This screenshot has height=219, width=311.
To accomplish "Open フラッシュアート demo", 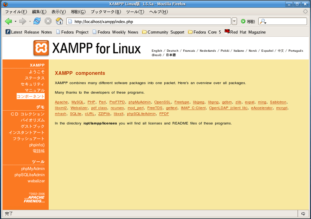I will point(29,139).
